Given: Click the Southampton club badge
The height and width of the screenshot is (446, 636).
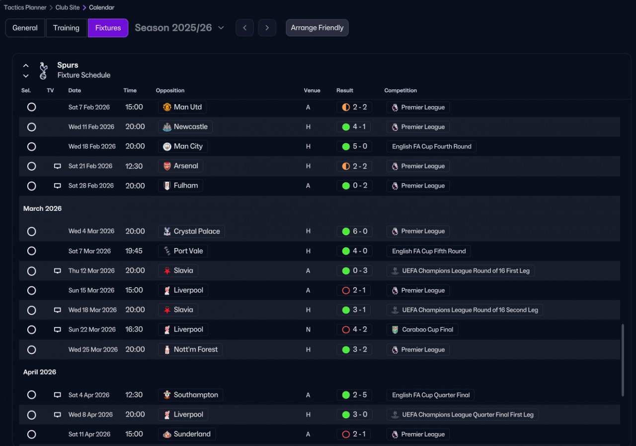Looking at the screenshot, I should pyautogui.click(x=167, y=395).
